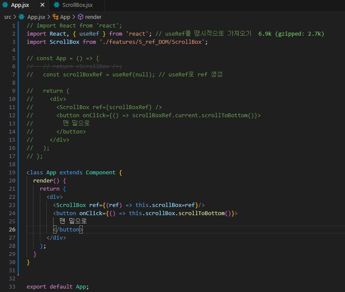
Task: Click the React file icon in the breadcrumb
Action: [21, 17]
